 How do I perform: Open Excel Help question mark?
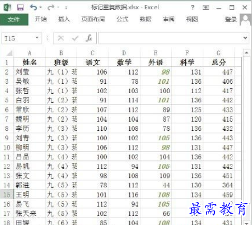click(x=192, y=7)
